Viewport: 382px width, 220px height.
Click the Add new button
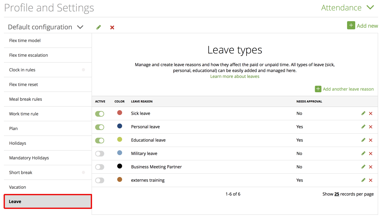[363, 25]
